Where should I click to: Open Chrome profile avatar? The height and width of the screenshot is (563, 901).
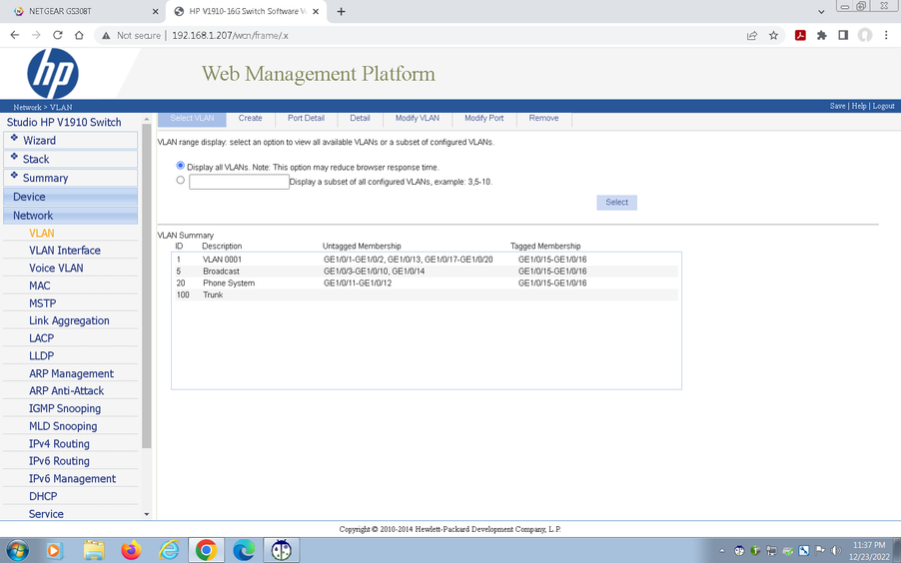coord(865,36)
